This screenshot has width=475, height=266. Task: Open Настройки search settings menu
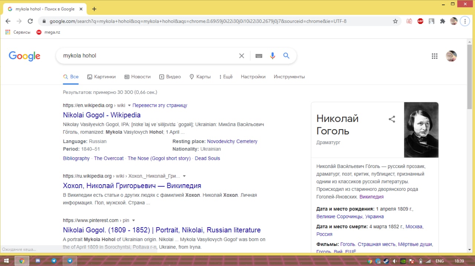pos(253,77)
